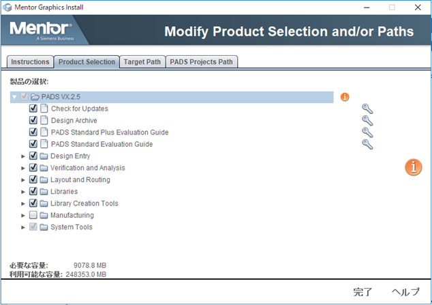The height and width of the screenshot is (305, 432).
Task: Uncheck the Verification and Analysis checkbox
Action: 33,167
